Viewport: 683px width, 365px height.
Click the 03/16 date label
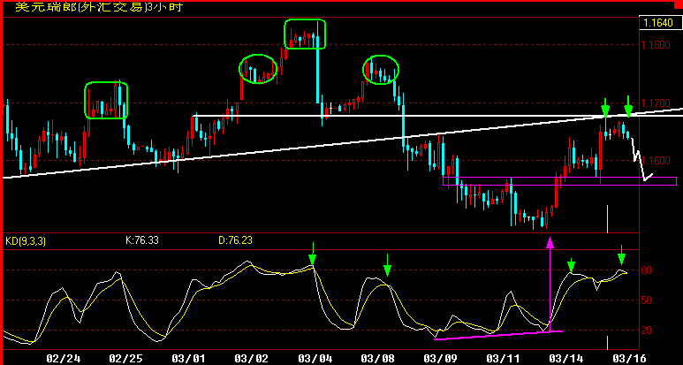630,358
